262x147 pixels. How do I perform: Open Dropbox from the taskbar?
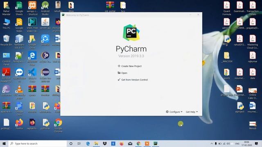[105, 143]
